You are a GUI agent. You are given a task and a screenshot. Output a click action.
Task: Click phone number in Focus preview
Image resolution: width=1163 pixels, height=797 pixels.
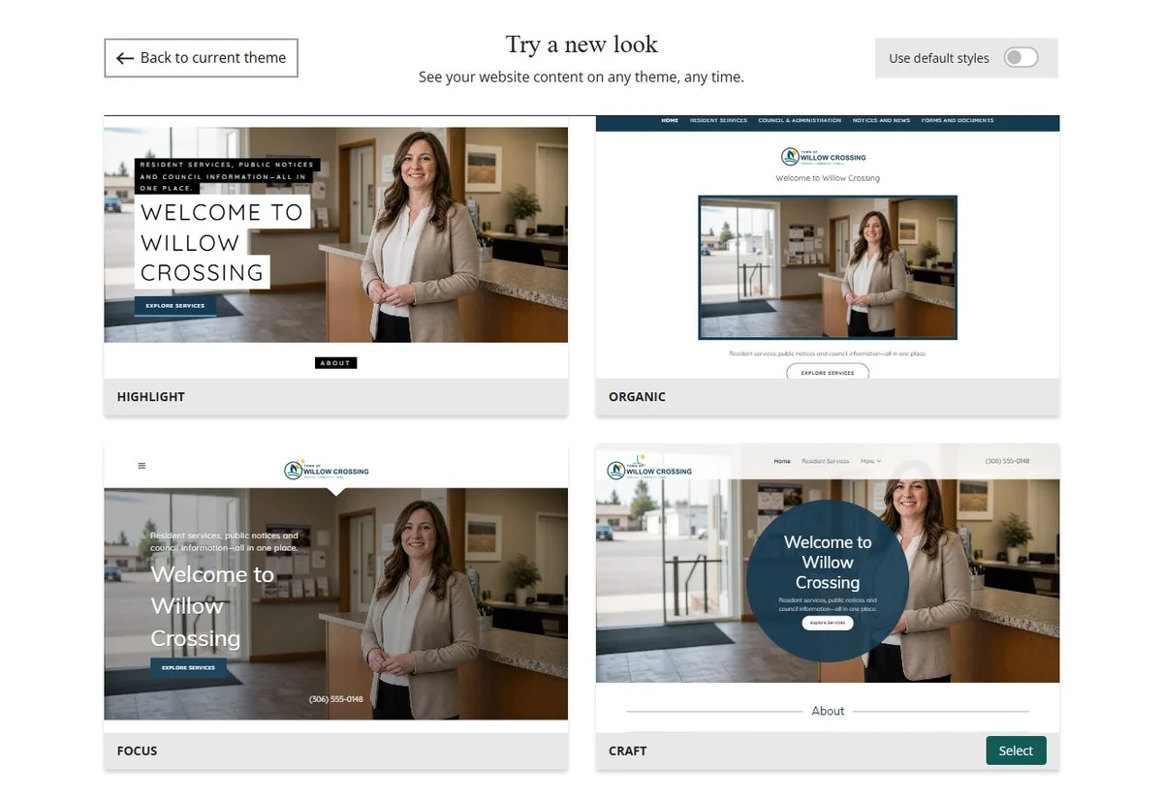(x=336, y=699)
